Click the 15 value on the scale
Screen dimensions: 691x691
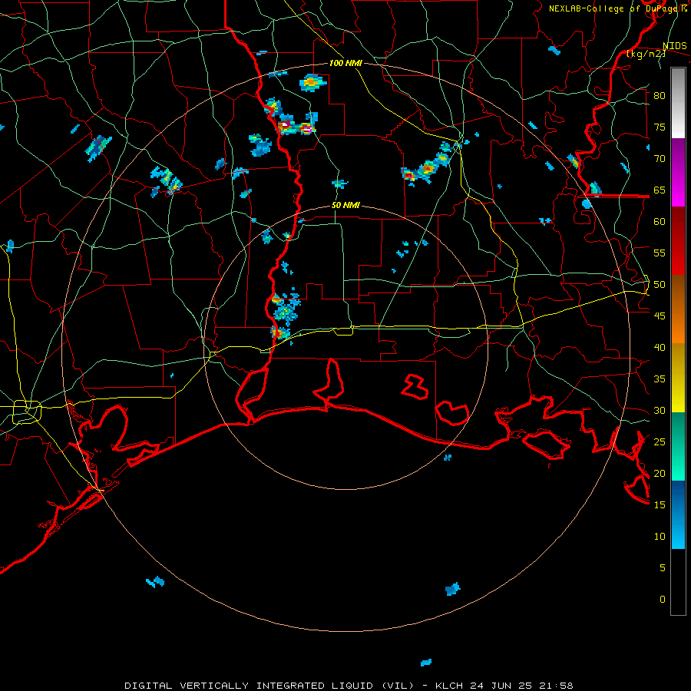[x=660, y=505]
